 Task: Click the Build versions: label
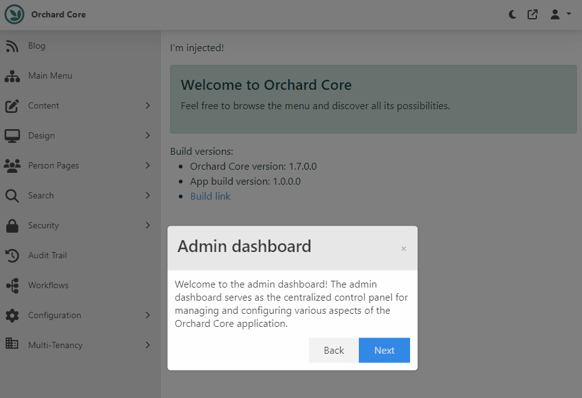(201, 152)
